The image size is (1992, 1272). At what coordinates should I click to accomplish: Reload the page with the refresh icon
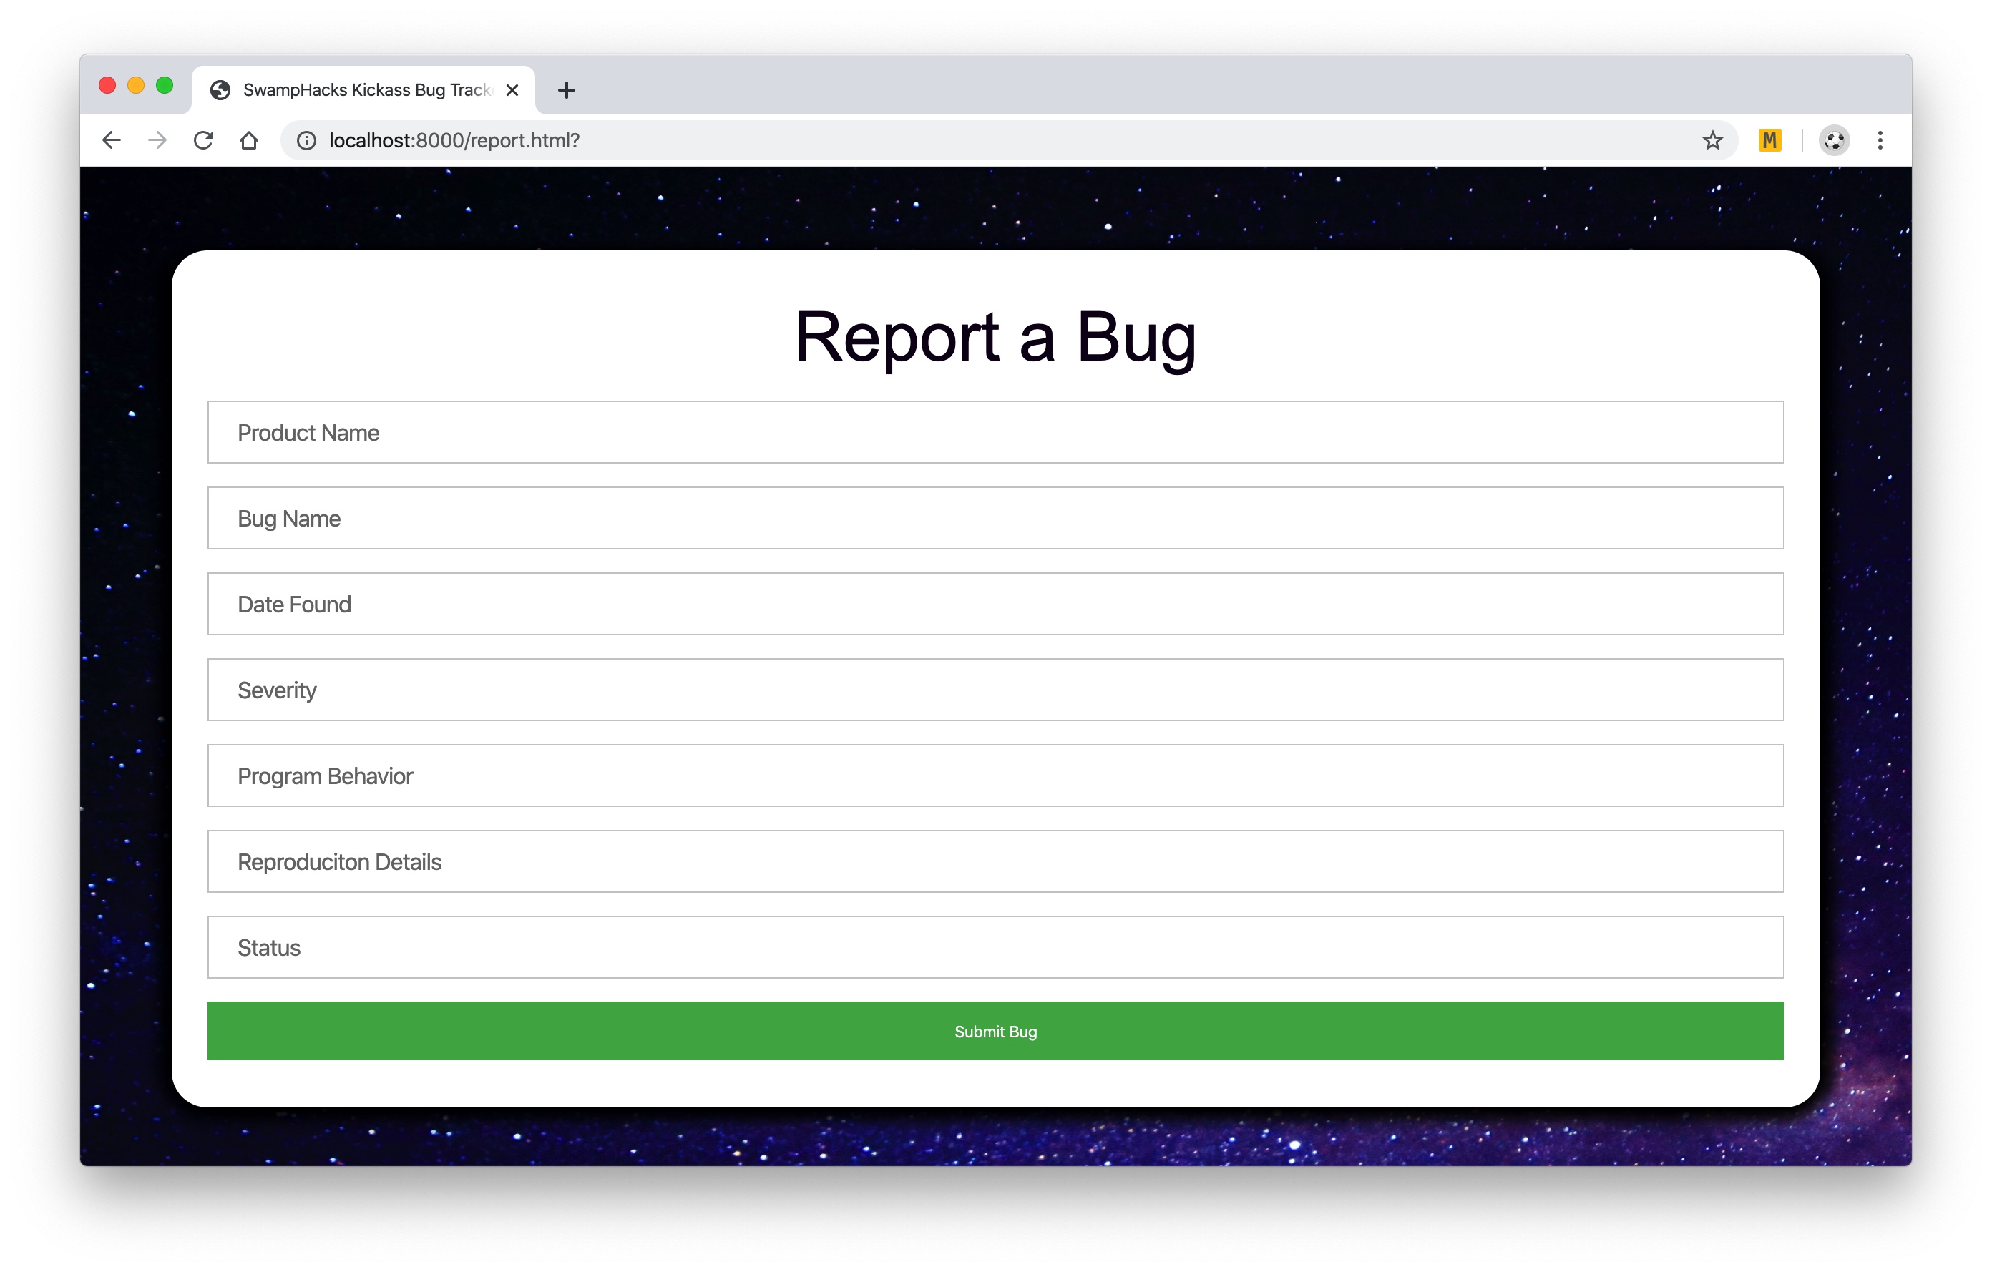coord(203,141)
